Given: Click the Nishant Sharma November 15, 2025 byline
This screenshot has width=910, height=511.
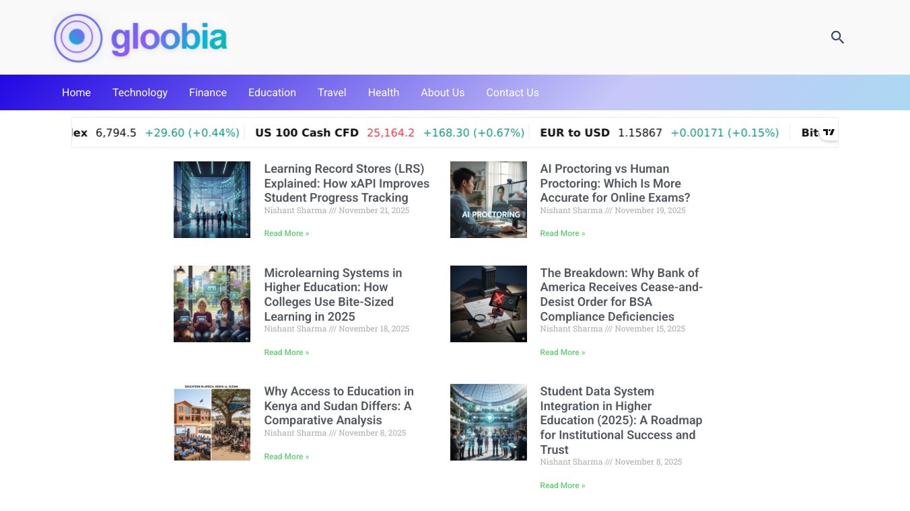Looking at the screenshot, I should [612, 329].
